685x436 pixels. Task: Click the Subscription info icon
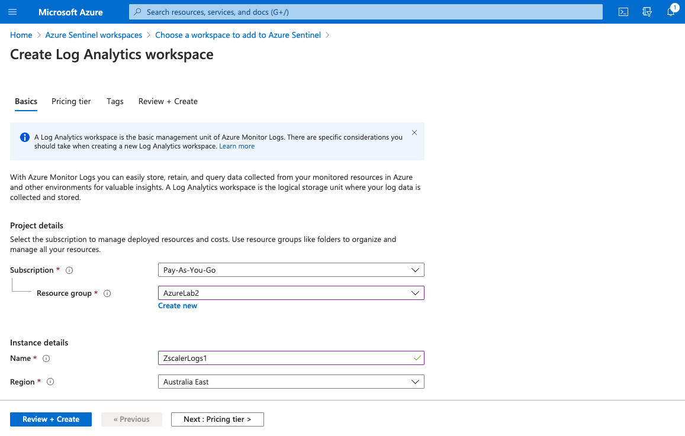point(69,270)
